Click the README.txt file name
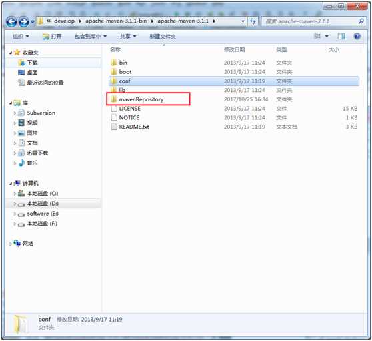Screen dimensions: 372x341 (x=134, y=127)
